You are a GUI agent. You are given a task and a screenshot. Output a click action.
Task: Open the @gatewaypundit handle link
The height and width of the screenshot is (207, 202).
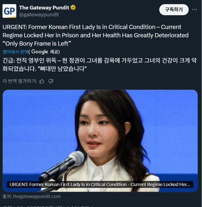(39, 15)
